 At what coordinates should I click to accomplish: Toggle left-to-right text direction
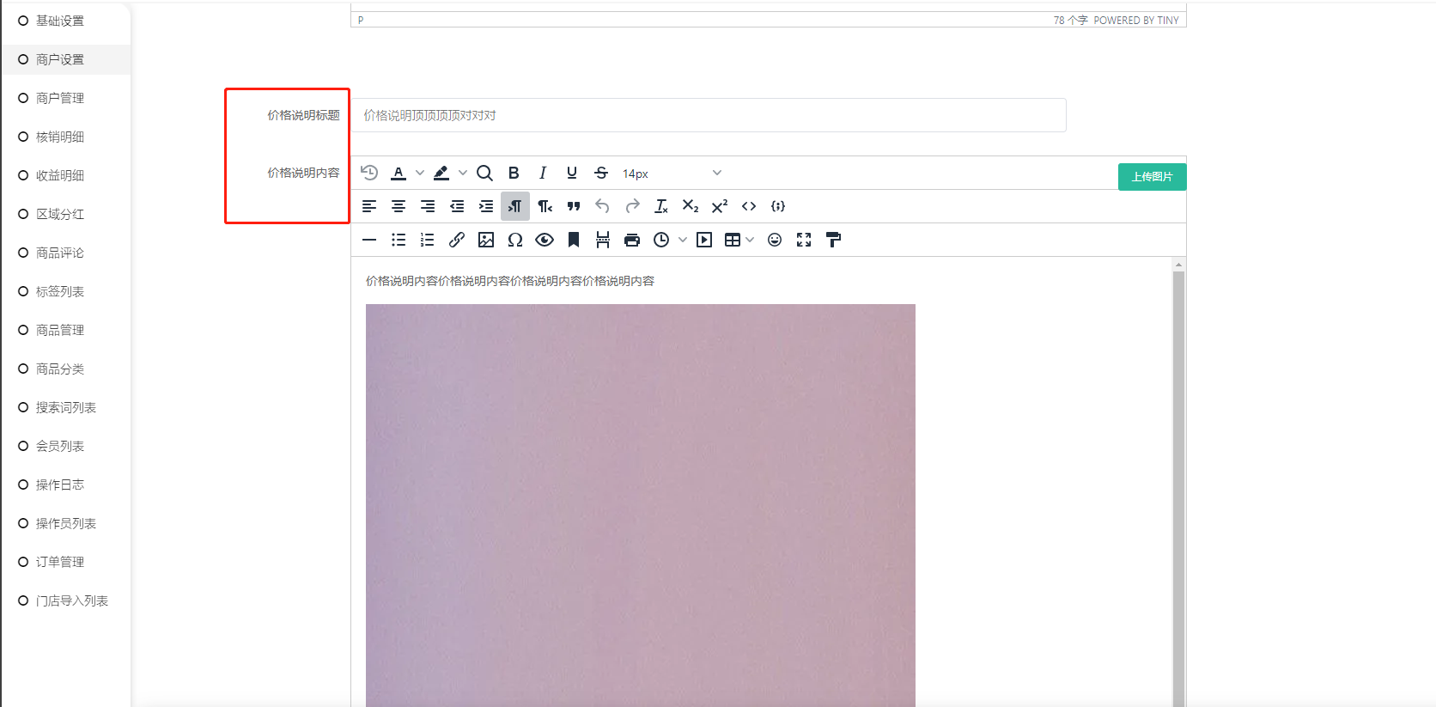click(515, 206)
